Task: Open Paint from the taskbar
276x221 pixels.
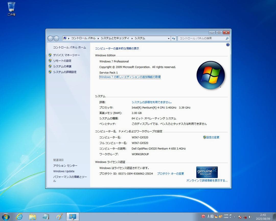Action: click(59, 216)
